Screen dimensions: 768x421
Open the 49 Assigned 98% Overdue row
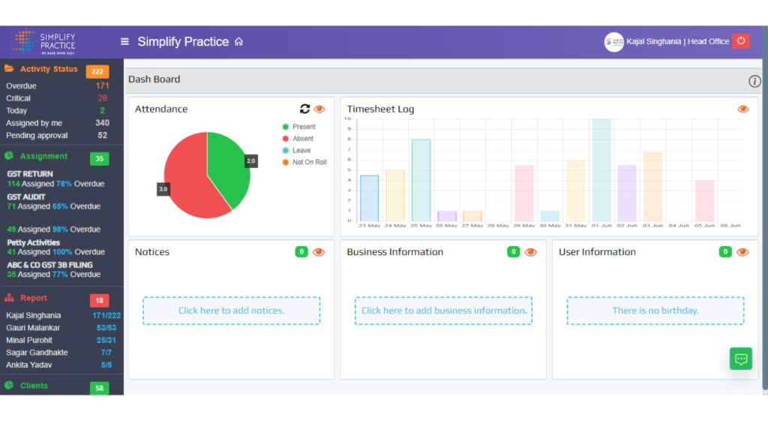pyautogui.click(x=53, y=230)
